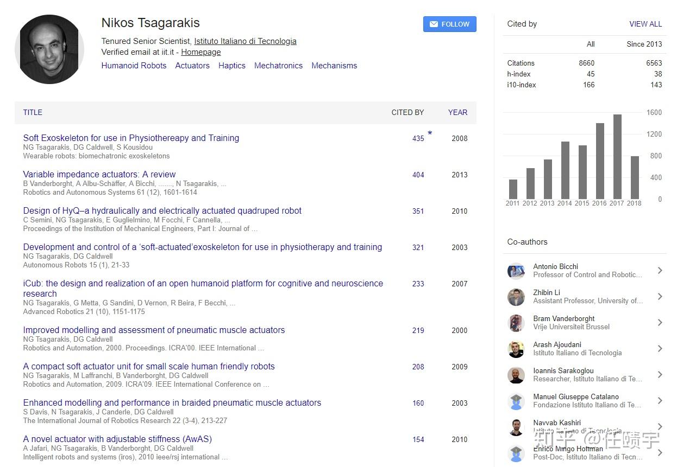Click Nikos Tsagarakis profile photo
This screenshot has width=677, height=467.
coord(49,49)
